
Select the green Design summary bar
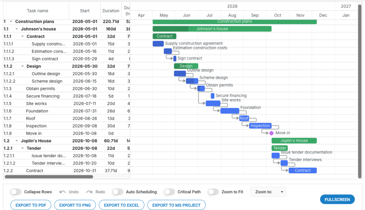click(186, 66)
